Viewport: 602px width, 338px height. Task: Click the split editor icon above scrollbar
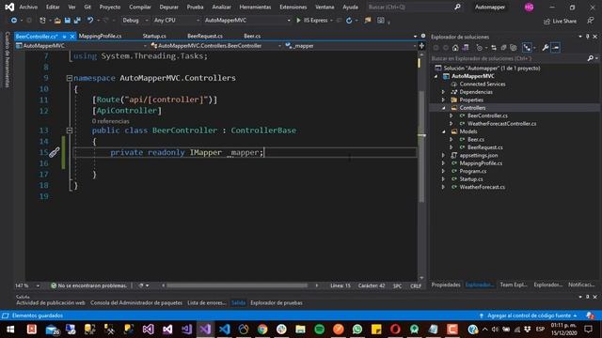coord(421,46)
